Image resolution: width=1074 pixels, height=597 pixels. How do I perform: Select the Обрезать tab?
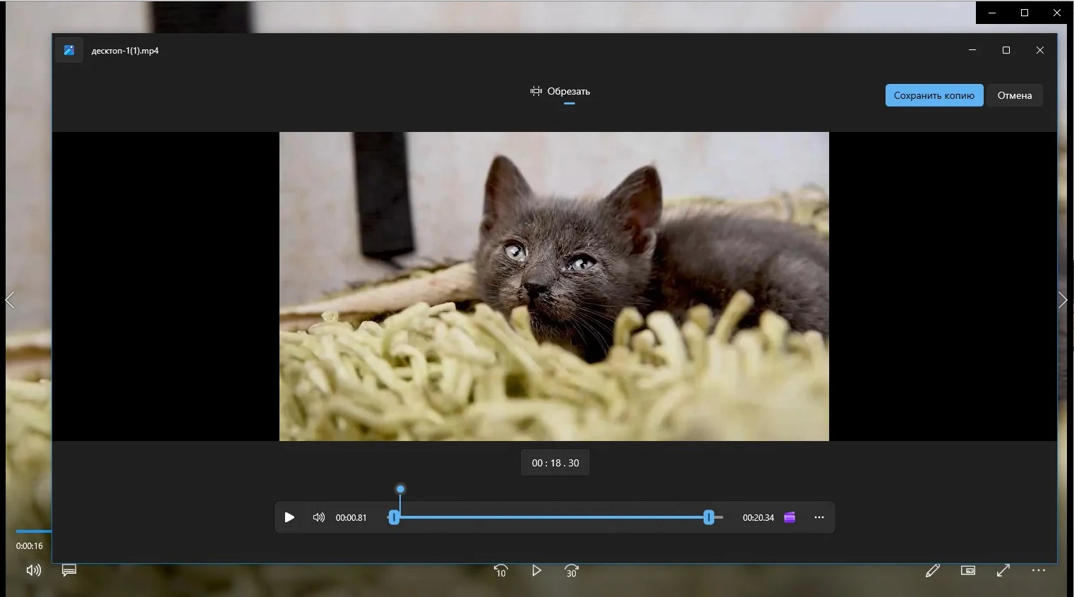(560, 92)
